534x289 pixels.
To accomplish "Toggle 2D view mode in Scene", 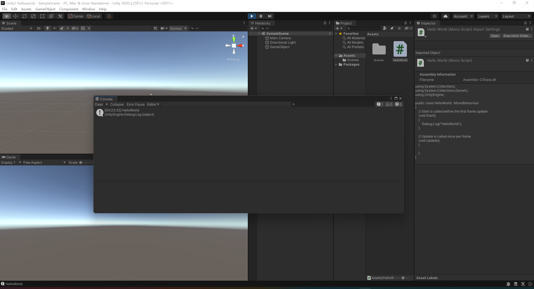I will pyautogui.click(x=39, y=28).
